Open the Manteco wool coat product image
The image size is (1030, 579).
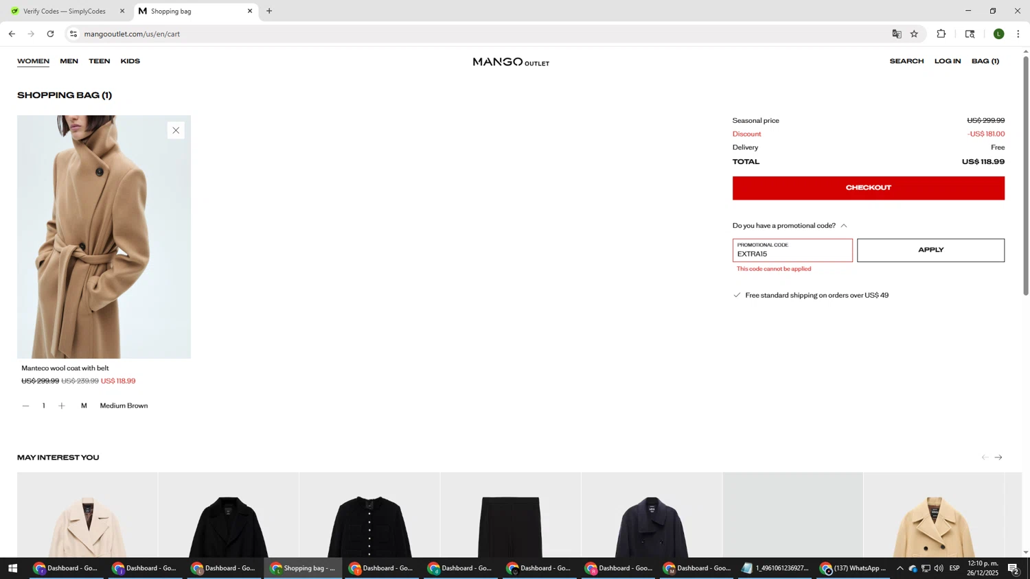point(104,237)
